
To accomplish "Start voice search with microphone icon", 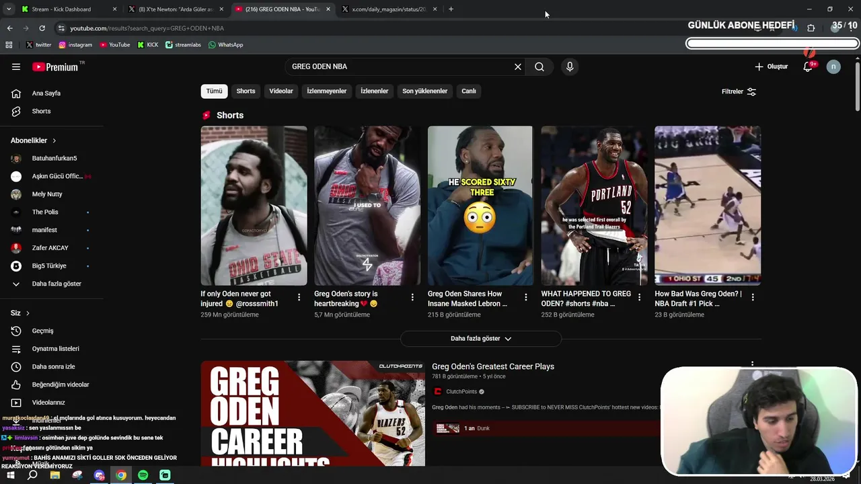I will point(570,67).
